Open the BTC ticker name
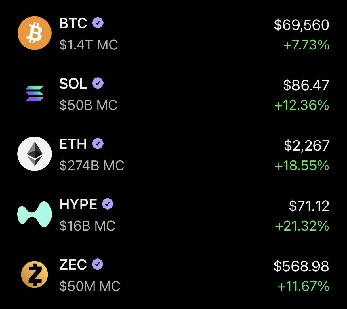 click(73, 23)
